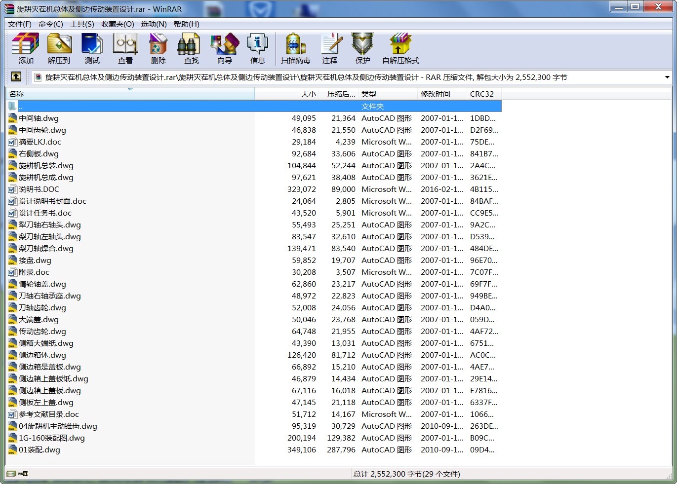Open the address bar path dropdown arrow
The height and width of the screenshot is (484, 677).
tap(667, 77)
